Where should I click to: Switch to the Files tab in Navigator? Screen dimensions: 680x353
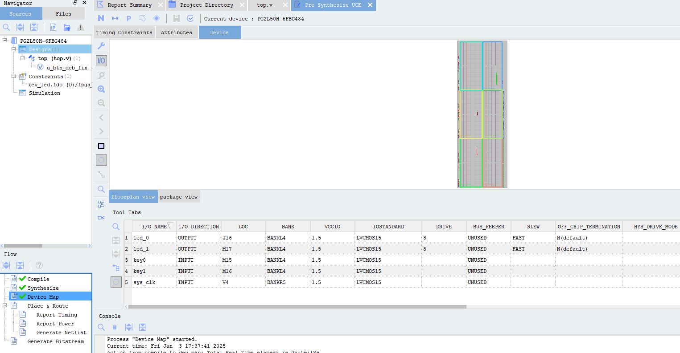pyautogui.click(x=64, y=13)
